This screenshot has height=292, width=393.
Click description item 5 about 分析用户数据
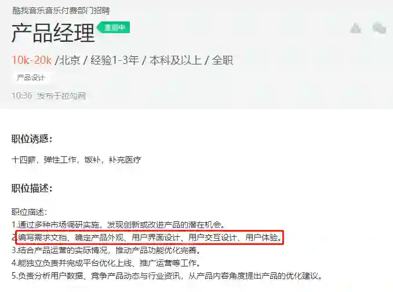tap(167, 276)
